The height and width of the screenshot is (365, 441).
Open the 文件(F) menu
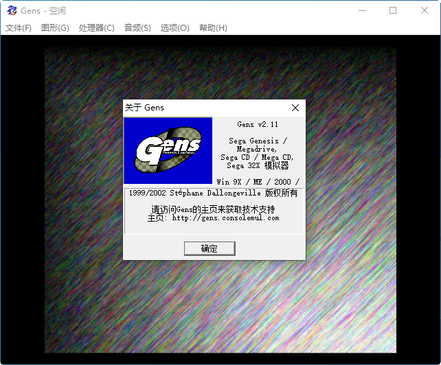[19, 28]
